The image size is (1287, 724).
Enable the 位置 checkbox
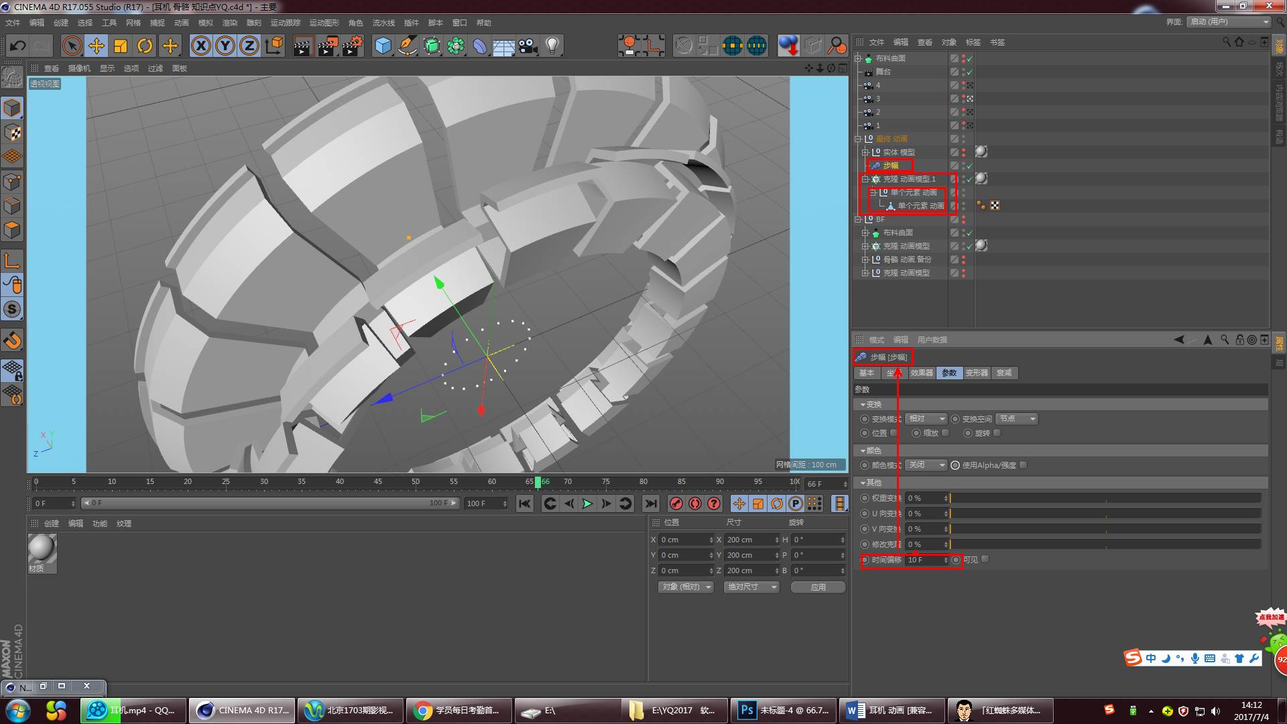[894, 433]
